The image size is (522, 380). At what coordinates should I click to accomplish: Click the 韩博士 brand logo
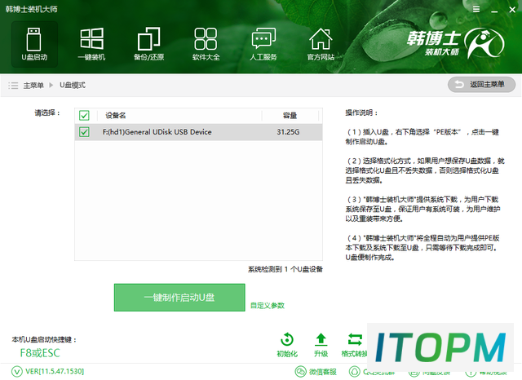click(x=455, y=43)
